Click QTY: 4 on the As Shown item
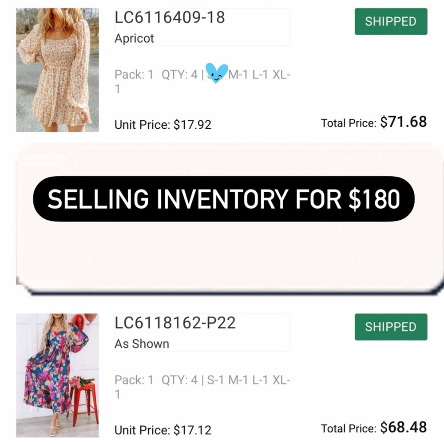Viewport: 444px width, 444px height. pyautogui.click(x=179, y=380)
